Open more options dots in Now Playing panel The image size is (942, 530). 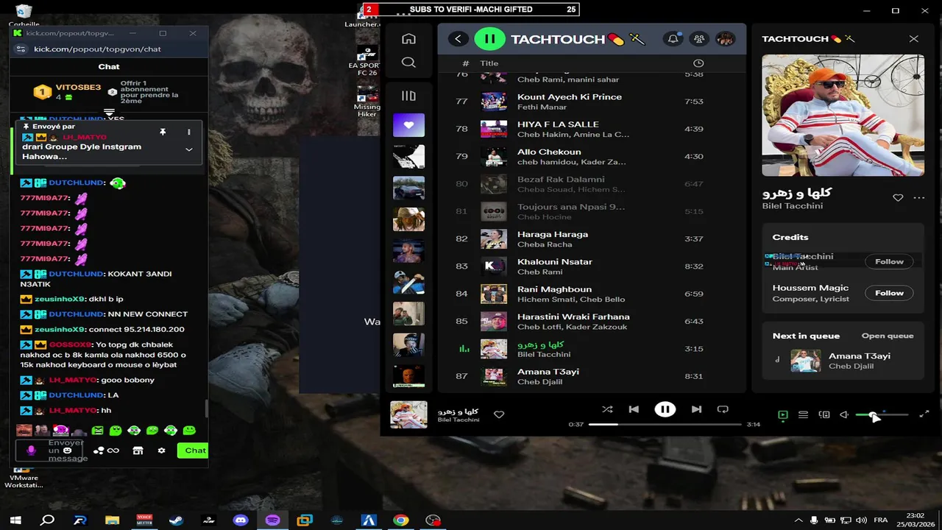(918, 198)
